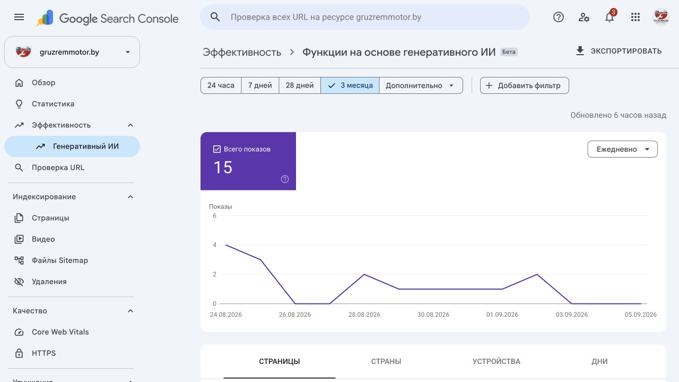The image size is (679, 382).
Task: Click the Всего показов purple card
Action: [248, 161]
